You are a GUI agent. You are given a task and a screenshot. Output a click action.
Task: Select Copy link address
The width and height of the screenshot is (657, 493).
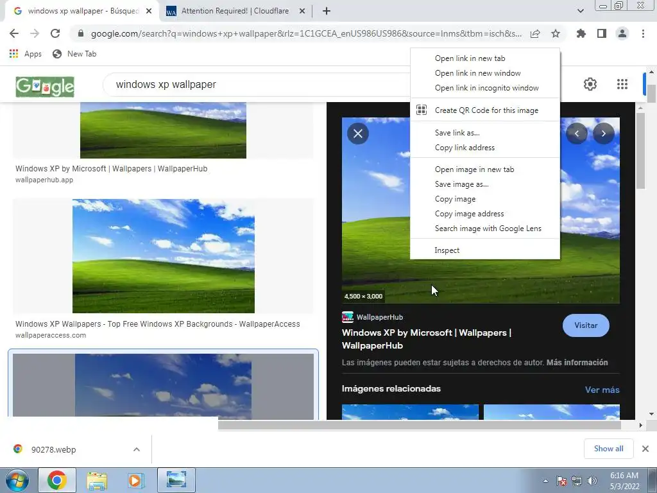coord(485,147)
